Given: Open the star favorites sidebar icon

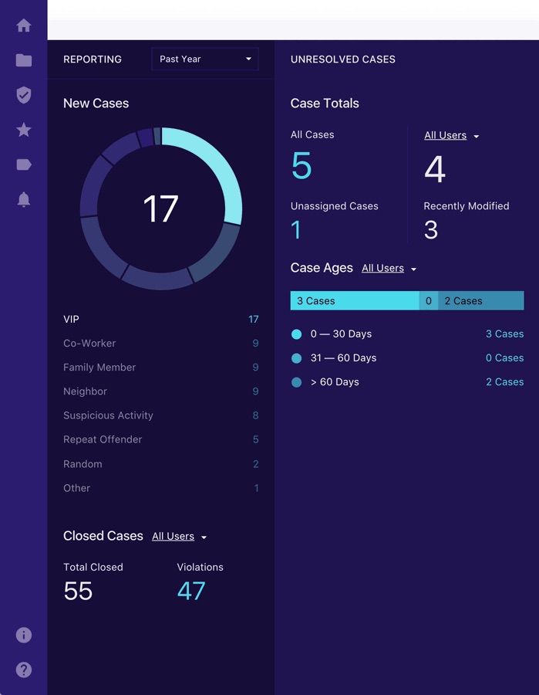Looking at the screenshot, I should [24, 130].
